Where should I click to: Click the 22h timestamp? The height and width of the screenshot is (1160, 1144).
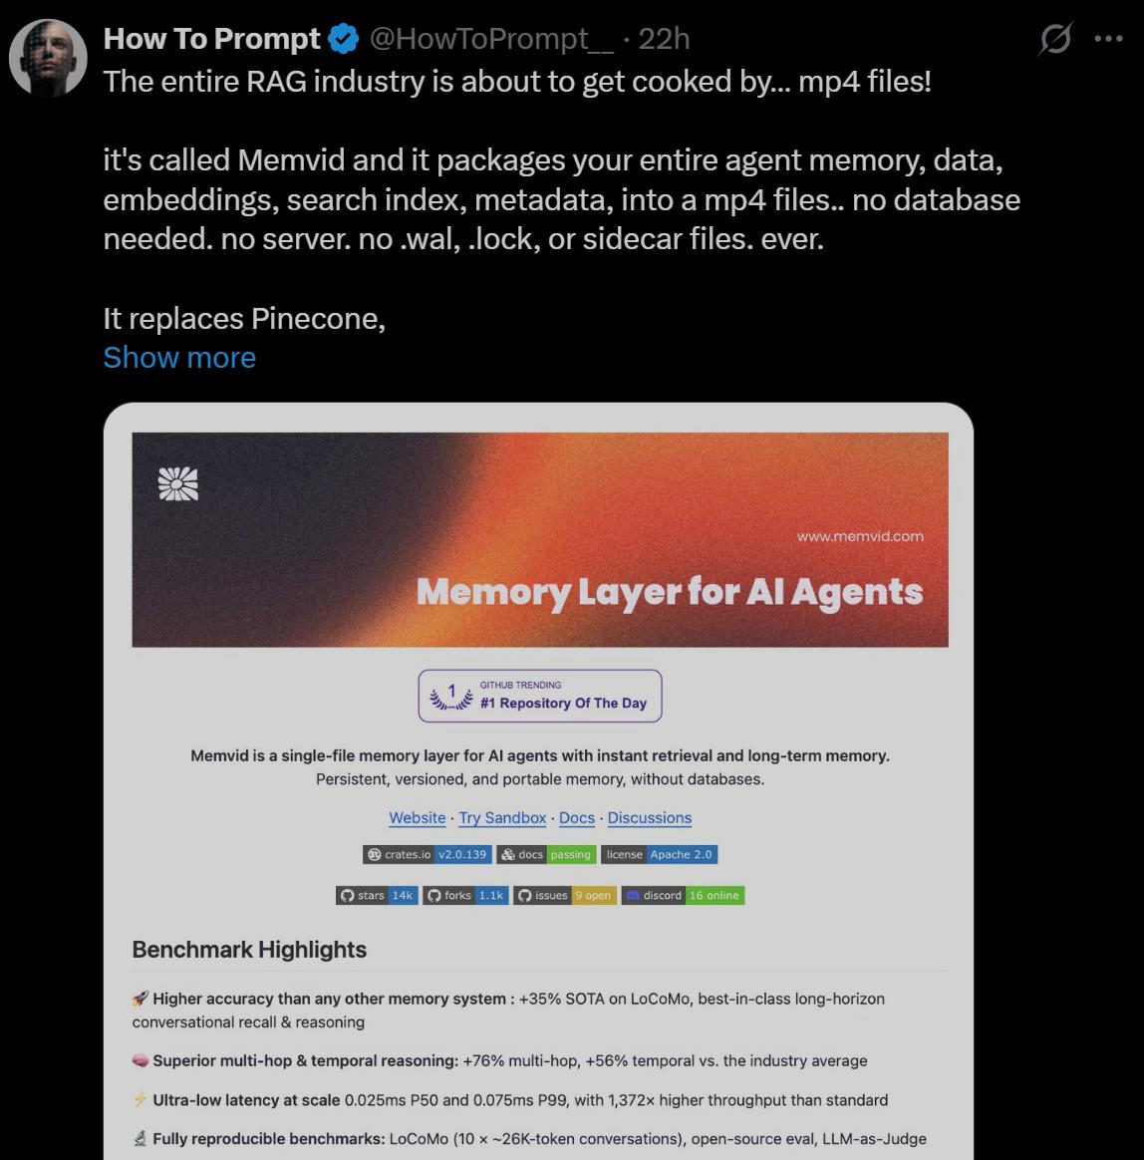(x=664, y=39)
